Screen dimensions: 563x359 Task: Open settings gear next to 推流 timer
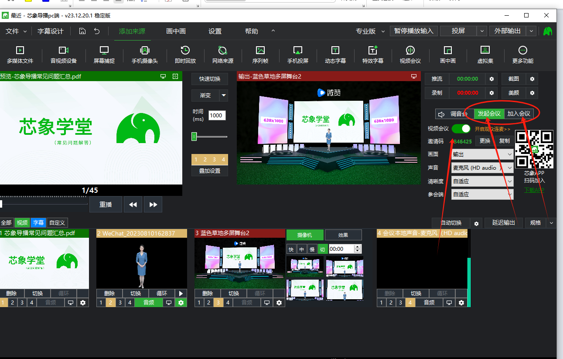click(492, 79)
